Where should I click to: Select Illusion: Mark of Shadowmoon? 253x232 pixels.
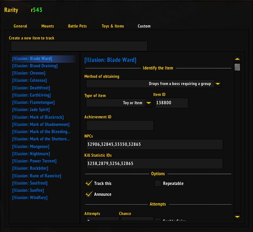[41, 125]
